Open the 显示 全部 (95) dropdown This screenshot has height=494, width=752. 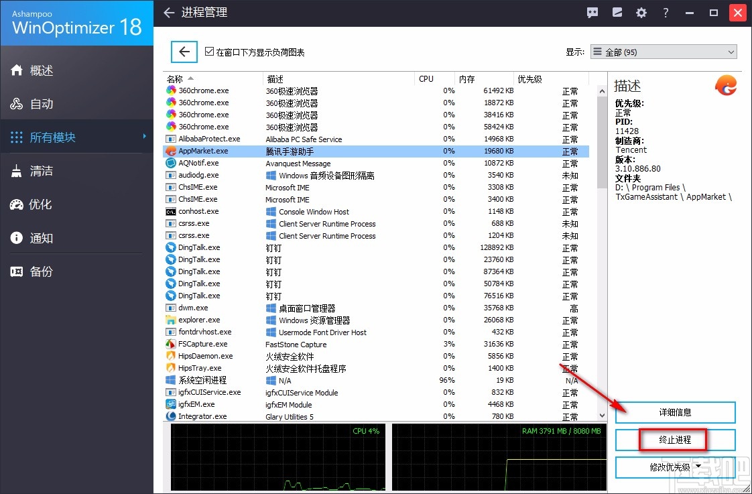pos(664,52)
